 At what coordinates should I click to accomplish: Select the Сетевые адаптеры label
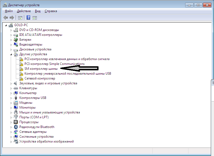(x=33, y=132)
